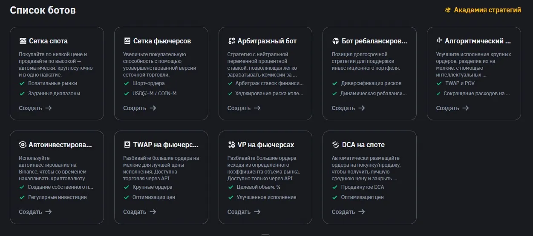The height and width of the screenshot is (236, 533).
Task: Click the DCA на споте icon
Action: [335, 145]
